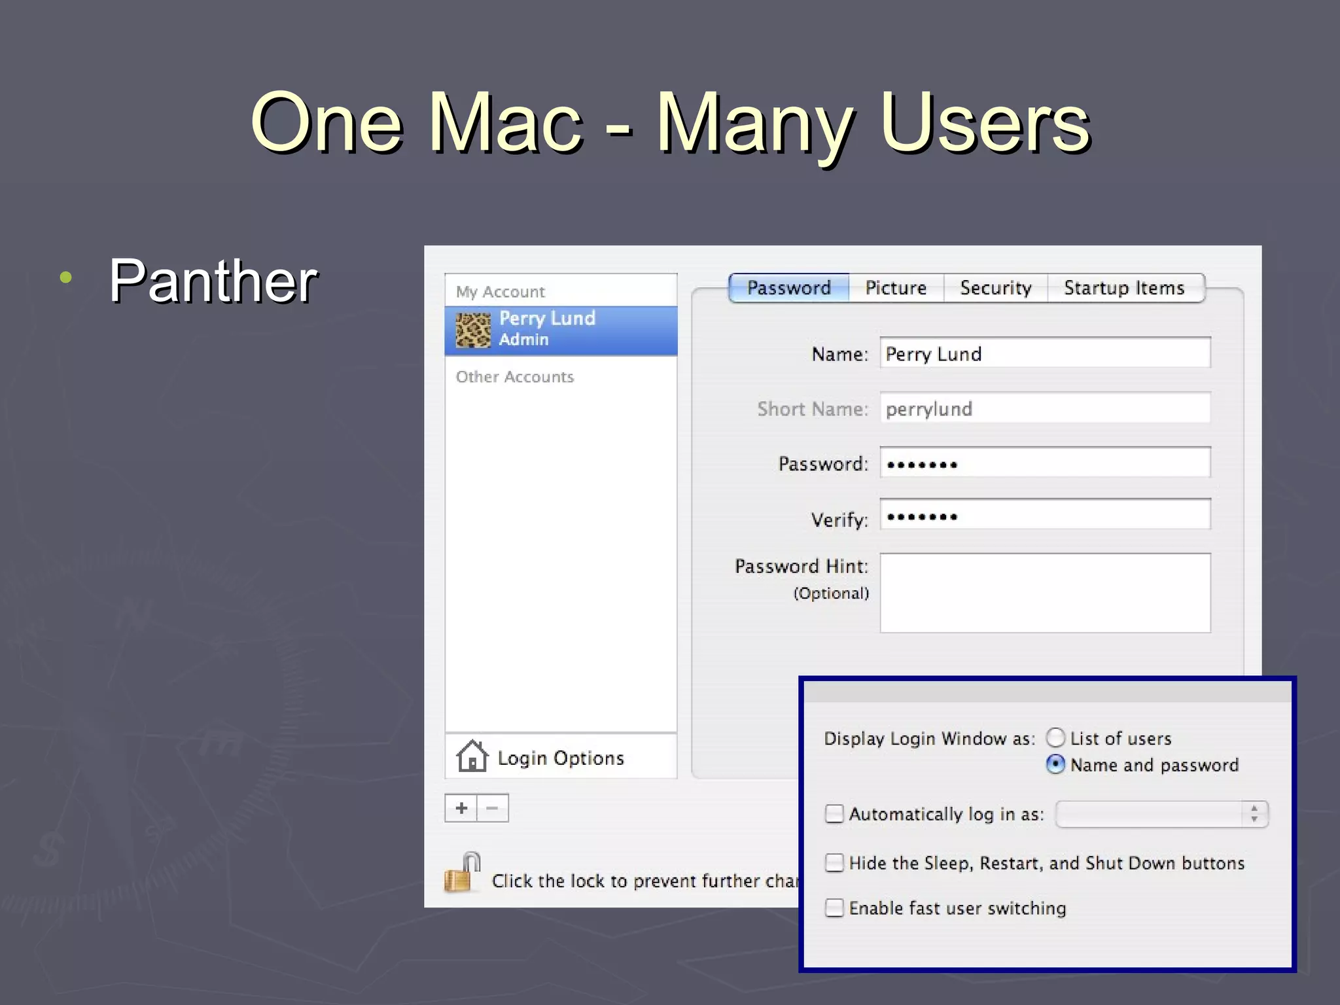Switch to Startup Items tab
The image size is (1340, 1005).
coord(1125,288)
